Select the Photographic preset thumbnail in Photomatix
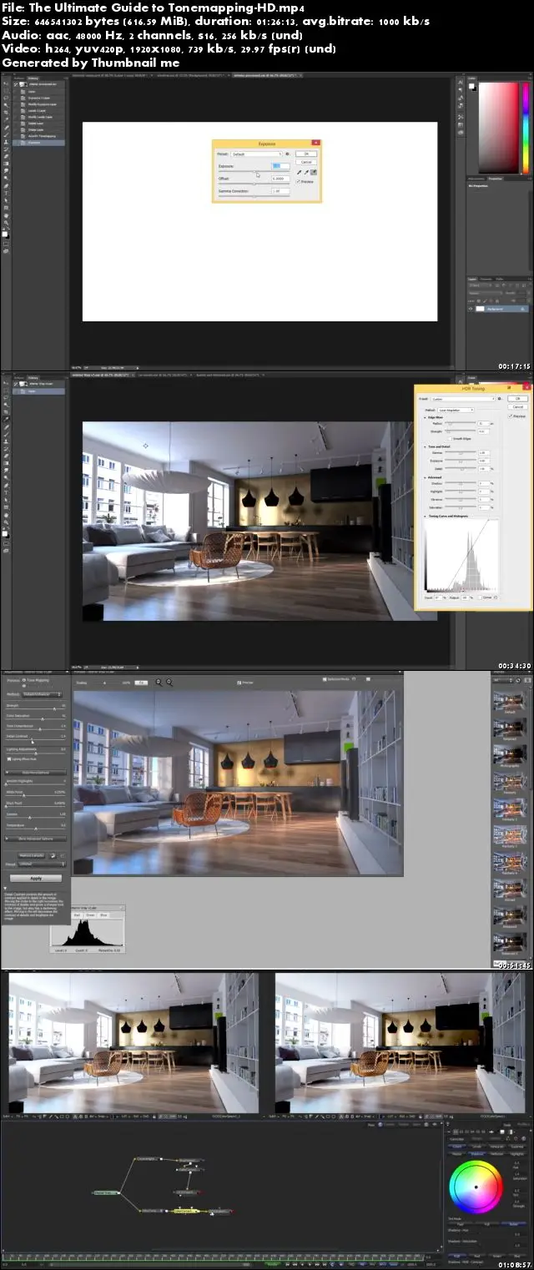This screenshot has height=1270, width=534. pyautogui.click(x=510, y=754)
